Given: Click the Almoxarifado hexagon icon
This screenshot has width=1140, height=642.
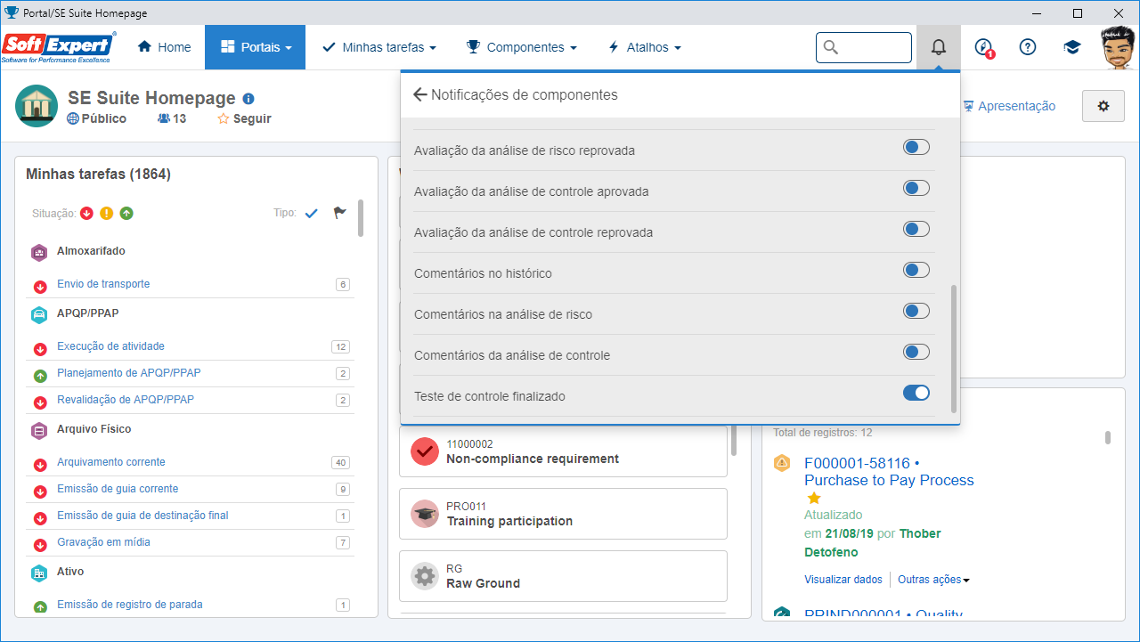Looking at the screenshot, I should tap(39, 252).
